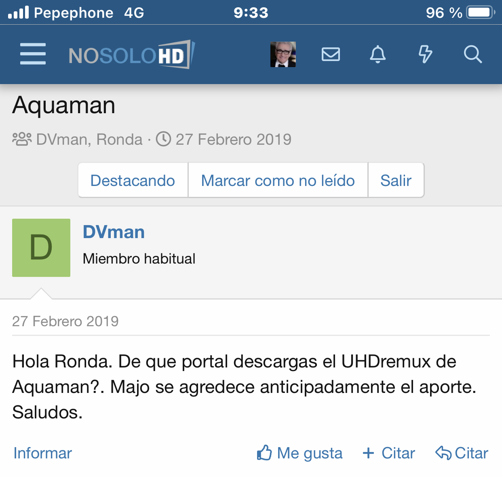Screen dimensions: 502x477
Task: Open the user profile avatar menu
Action: (x=283, y=54)
